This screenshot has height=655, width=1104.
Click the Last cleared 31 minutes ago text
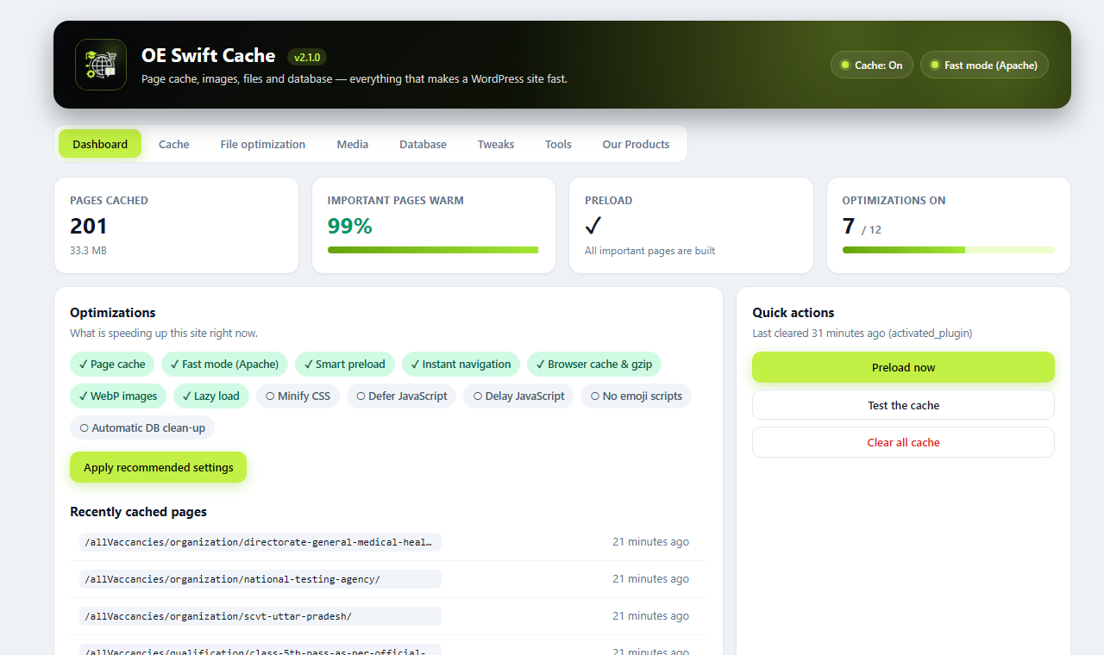pos(862,333)
